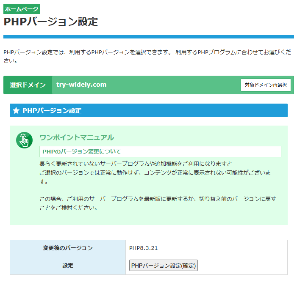Select the blue PHPバージョン設定 section header bar
This screenshot has width=297, height=285.
click(x=148, y=111)
